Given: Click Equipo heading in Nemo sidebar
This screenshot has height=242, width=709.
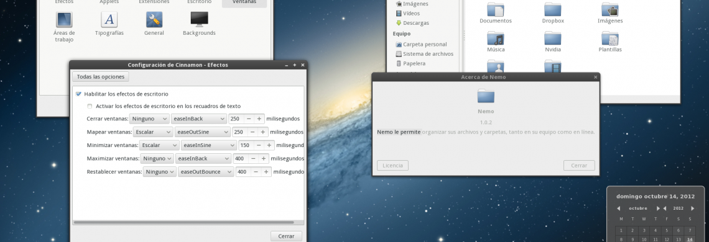Looking at the screenshot, I should pyautogui.click(x=402, y=34).
